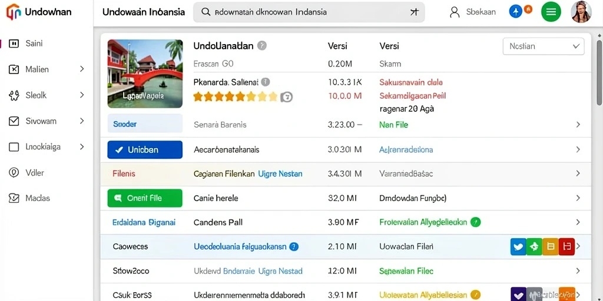603x301 pixels.
Task: Click the Stlow2oco row label
Action: point(131,271)
